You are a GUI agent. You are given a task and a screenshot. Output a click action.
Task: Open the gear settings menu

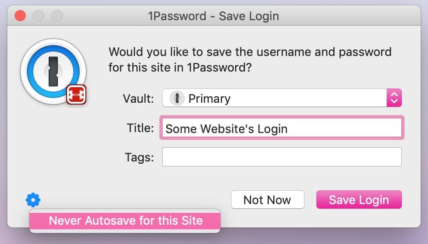tap(33, 200)
